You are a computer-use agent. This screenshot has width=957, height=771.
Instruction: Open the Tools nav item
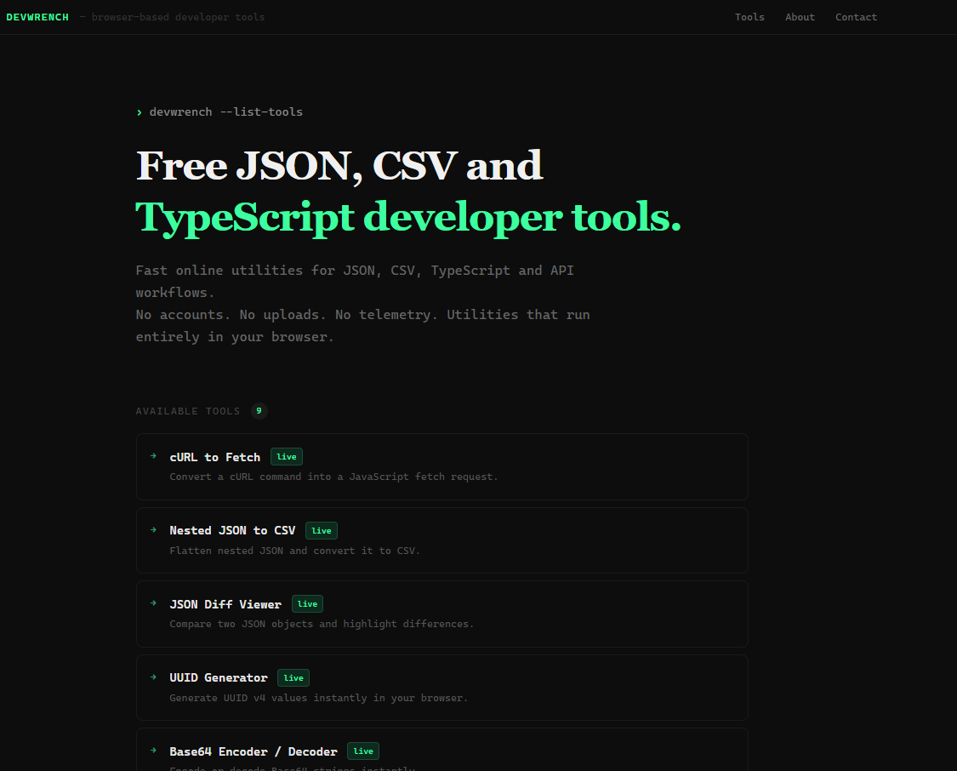point(749,17)
